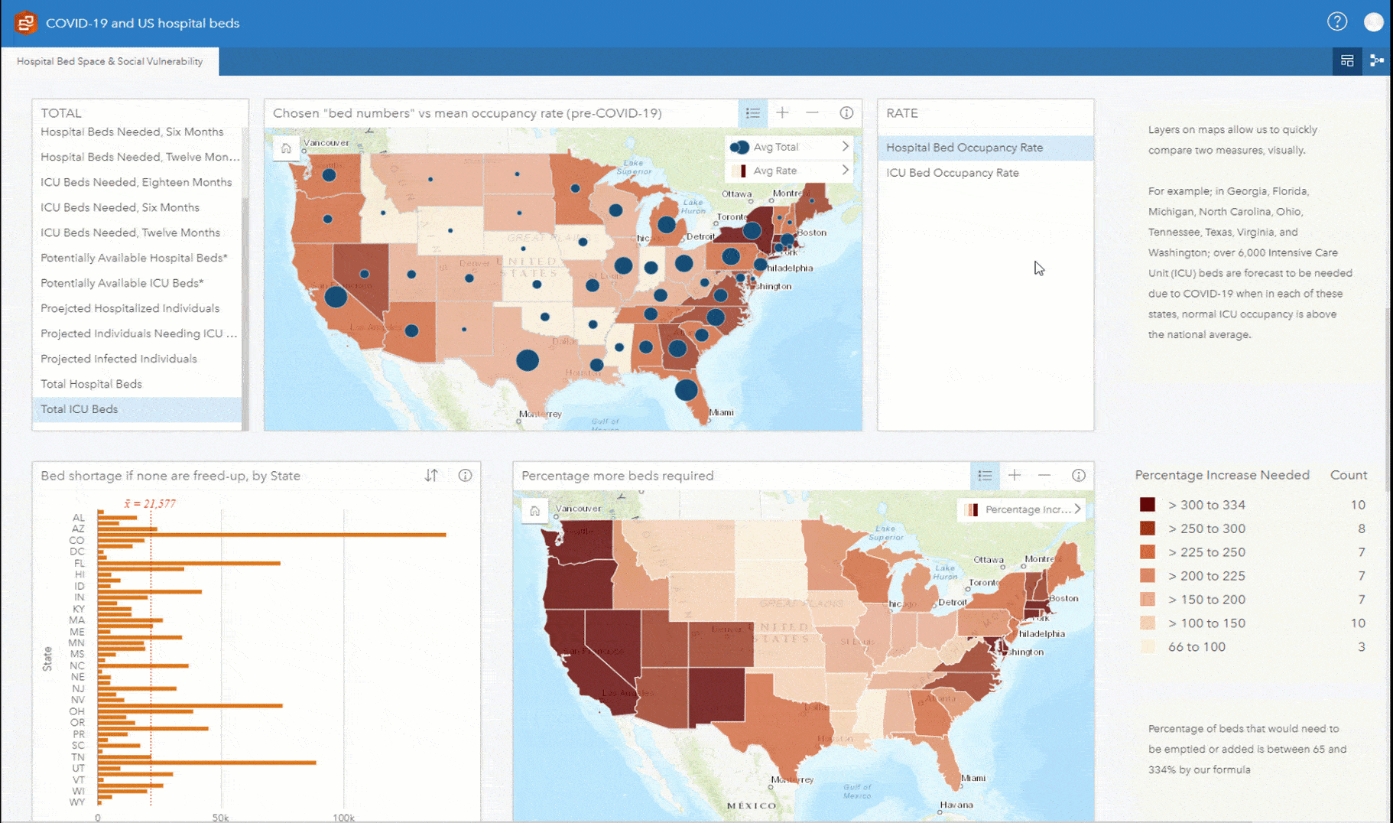
Task: Show info for percentage beds map
Action: tap(1079, 476)
